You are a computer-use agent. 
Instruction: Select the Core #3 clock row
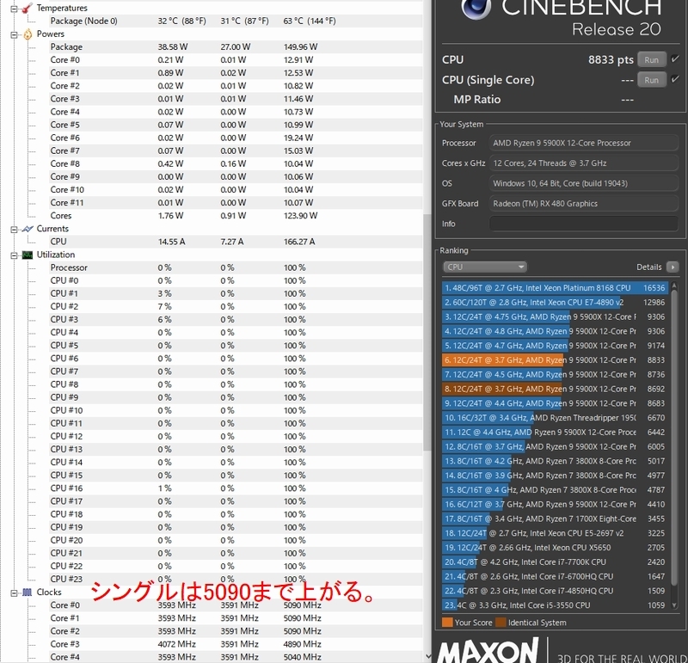click(236, 644)
